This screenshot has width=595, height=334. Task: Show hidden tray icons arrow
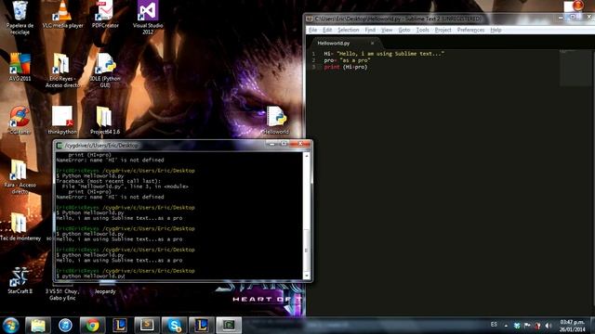click(x=506, y=326)
